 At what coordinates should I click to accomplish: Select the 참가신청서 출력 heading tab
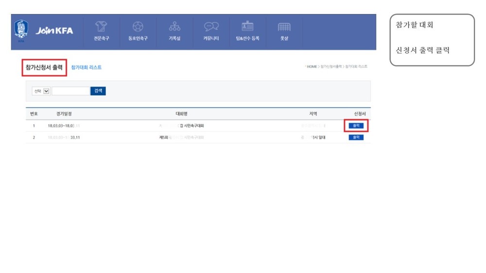coord(44,67)
